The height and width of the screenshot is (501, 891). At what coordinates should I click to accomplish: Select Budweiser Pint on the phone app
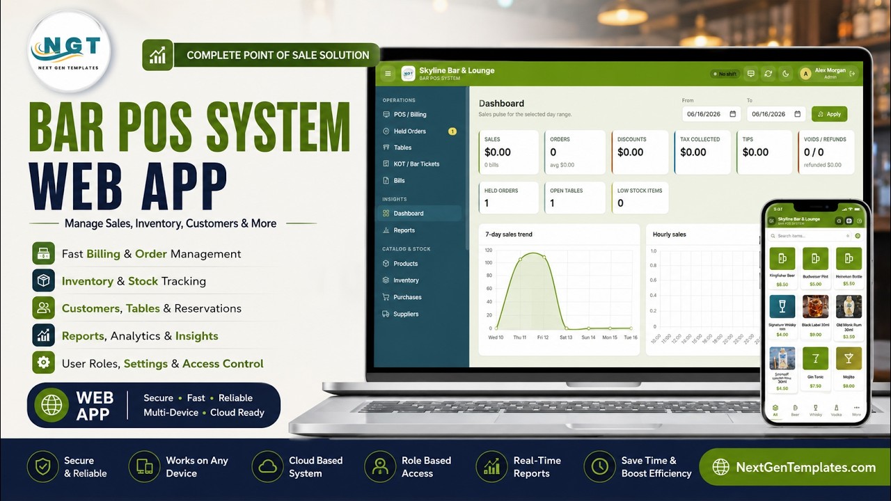816,267
